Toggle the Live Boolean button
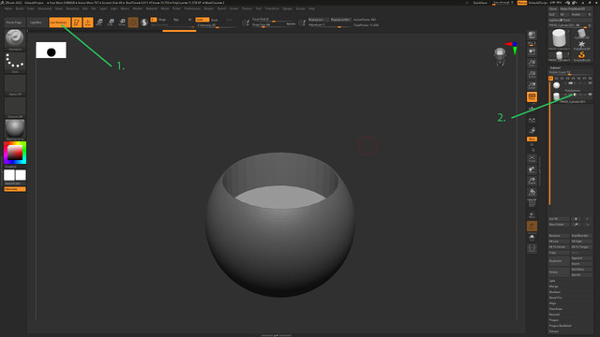600x337 pixels. point(60,22)
